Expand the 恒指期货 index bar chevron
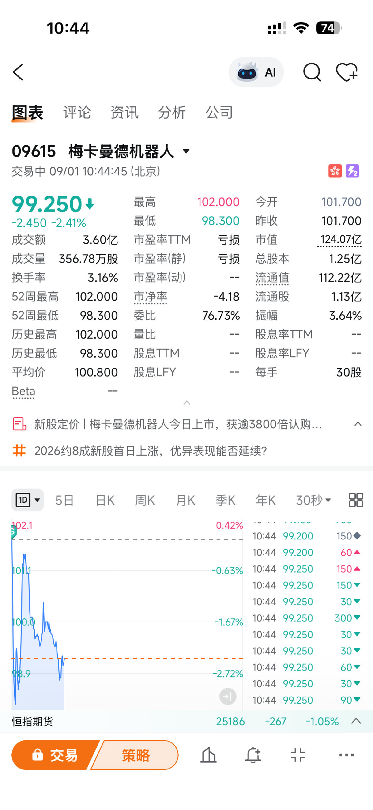373x810 pixels. pos(356,721)
